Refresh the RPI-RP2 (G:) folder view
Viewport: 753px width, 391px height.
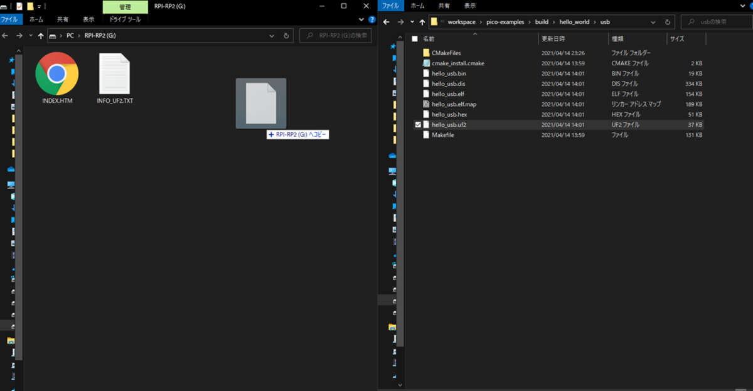coord(287,36)
